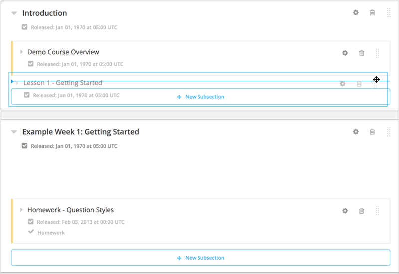The width and height of the screenshot is (399, 274).
Task: Open settings gear for Introduction section
Action: [356, 13]
